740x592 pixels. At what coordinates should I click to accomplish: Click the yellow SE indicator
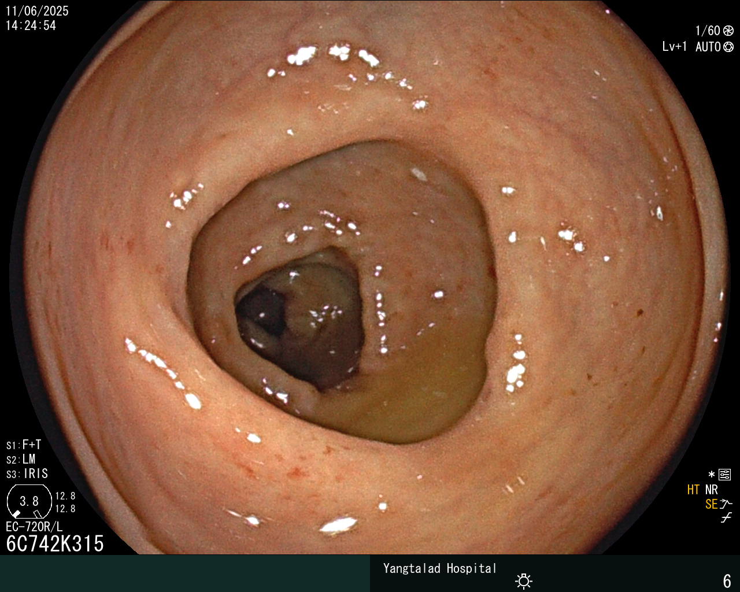click(x=712, y=504)
